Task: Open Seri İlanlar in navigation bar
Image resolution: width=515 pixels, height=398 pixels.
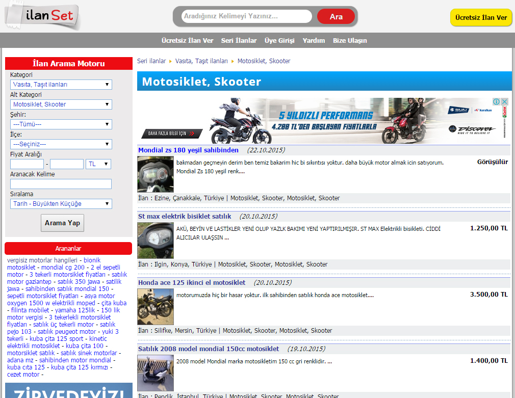Action: pyautogui.click(x=239, y=41)
